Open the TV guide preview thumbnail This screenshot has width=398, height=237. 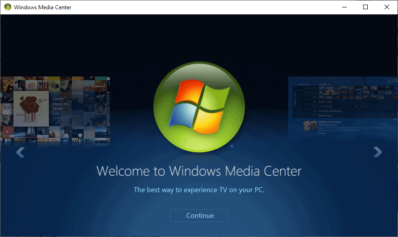(343, 109)
